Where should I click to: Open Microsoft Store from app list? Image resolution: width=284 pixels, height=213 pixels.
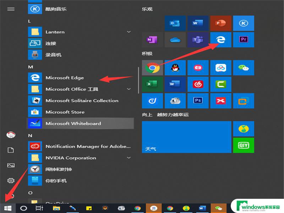81,112
